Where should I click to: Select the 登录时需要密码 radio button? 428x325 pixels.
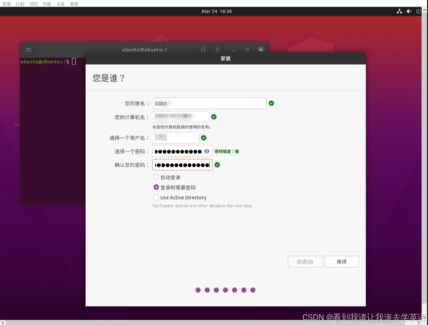[x=156, y=187]
